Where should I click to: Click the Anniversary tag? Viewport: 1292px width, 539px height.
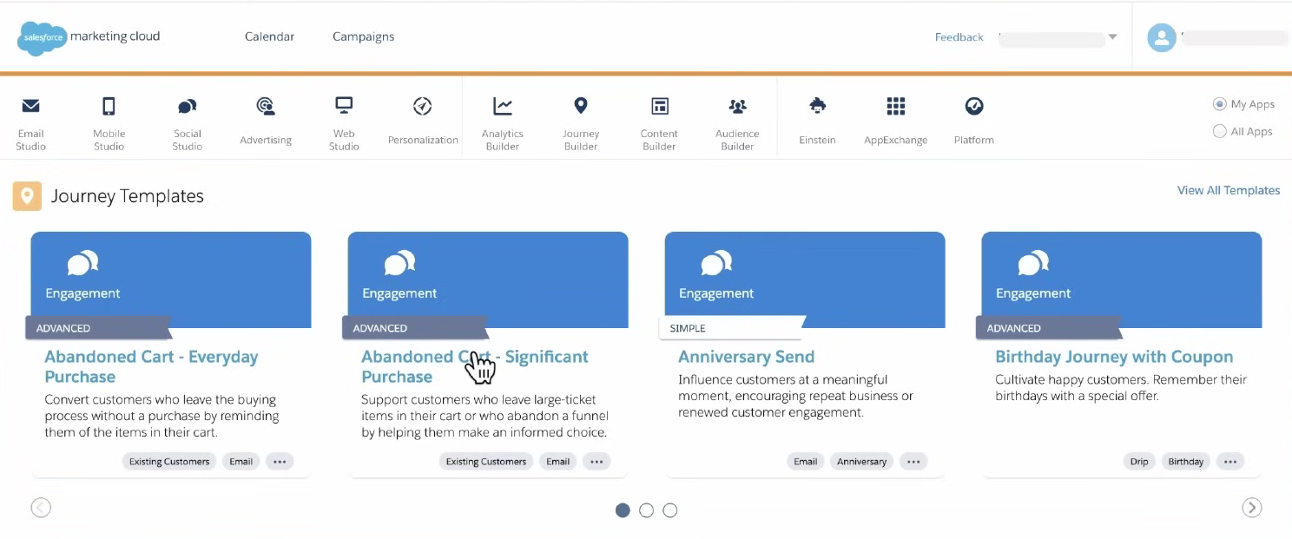[x=862, y=462]
